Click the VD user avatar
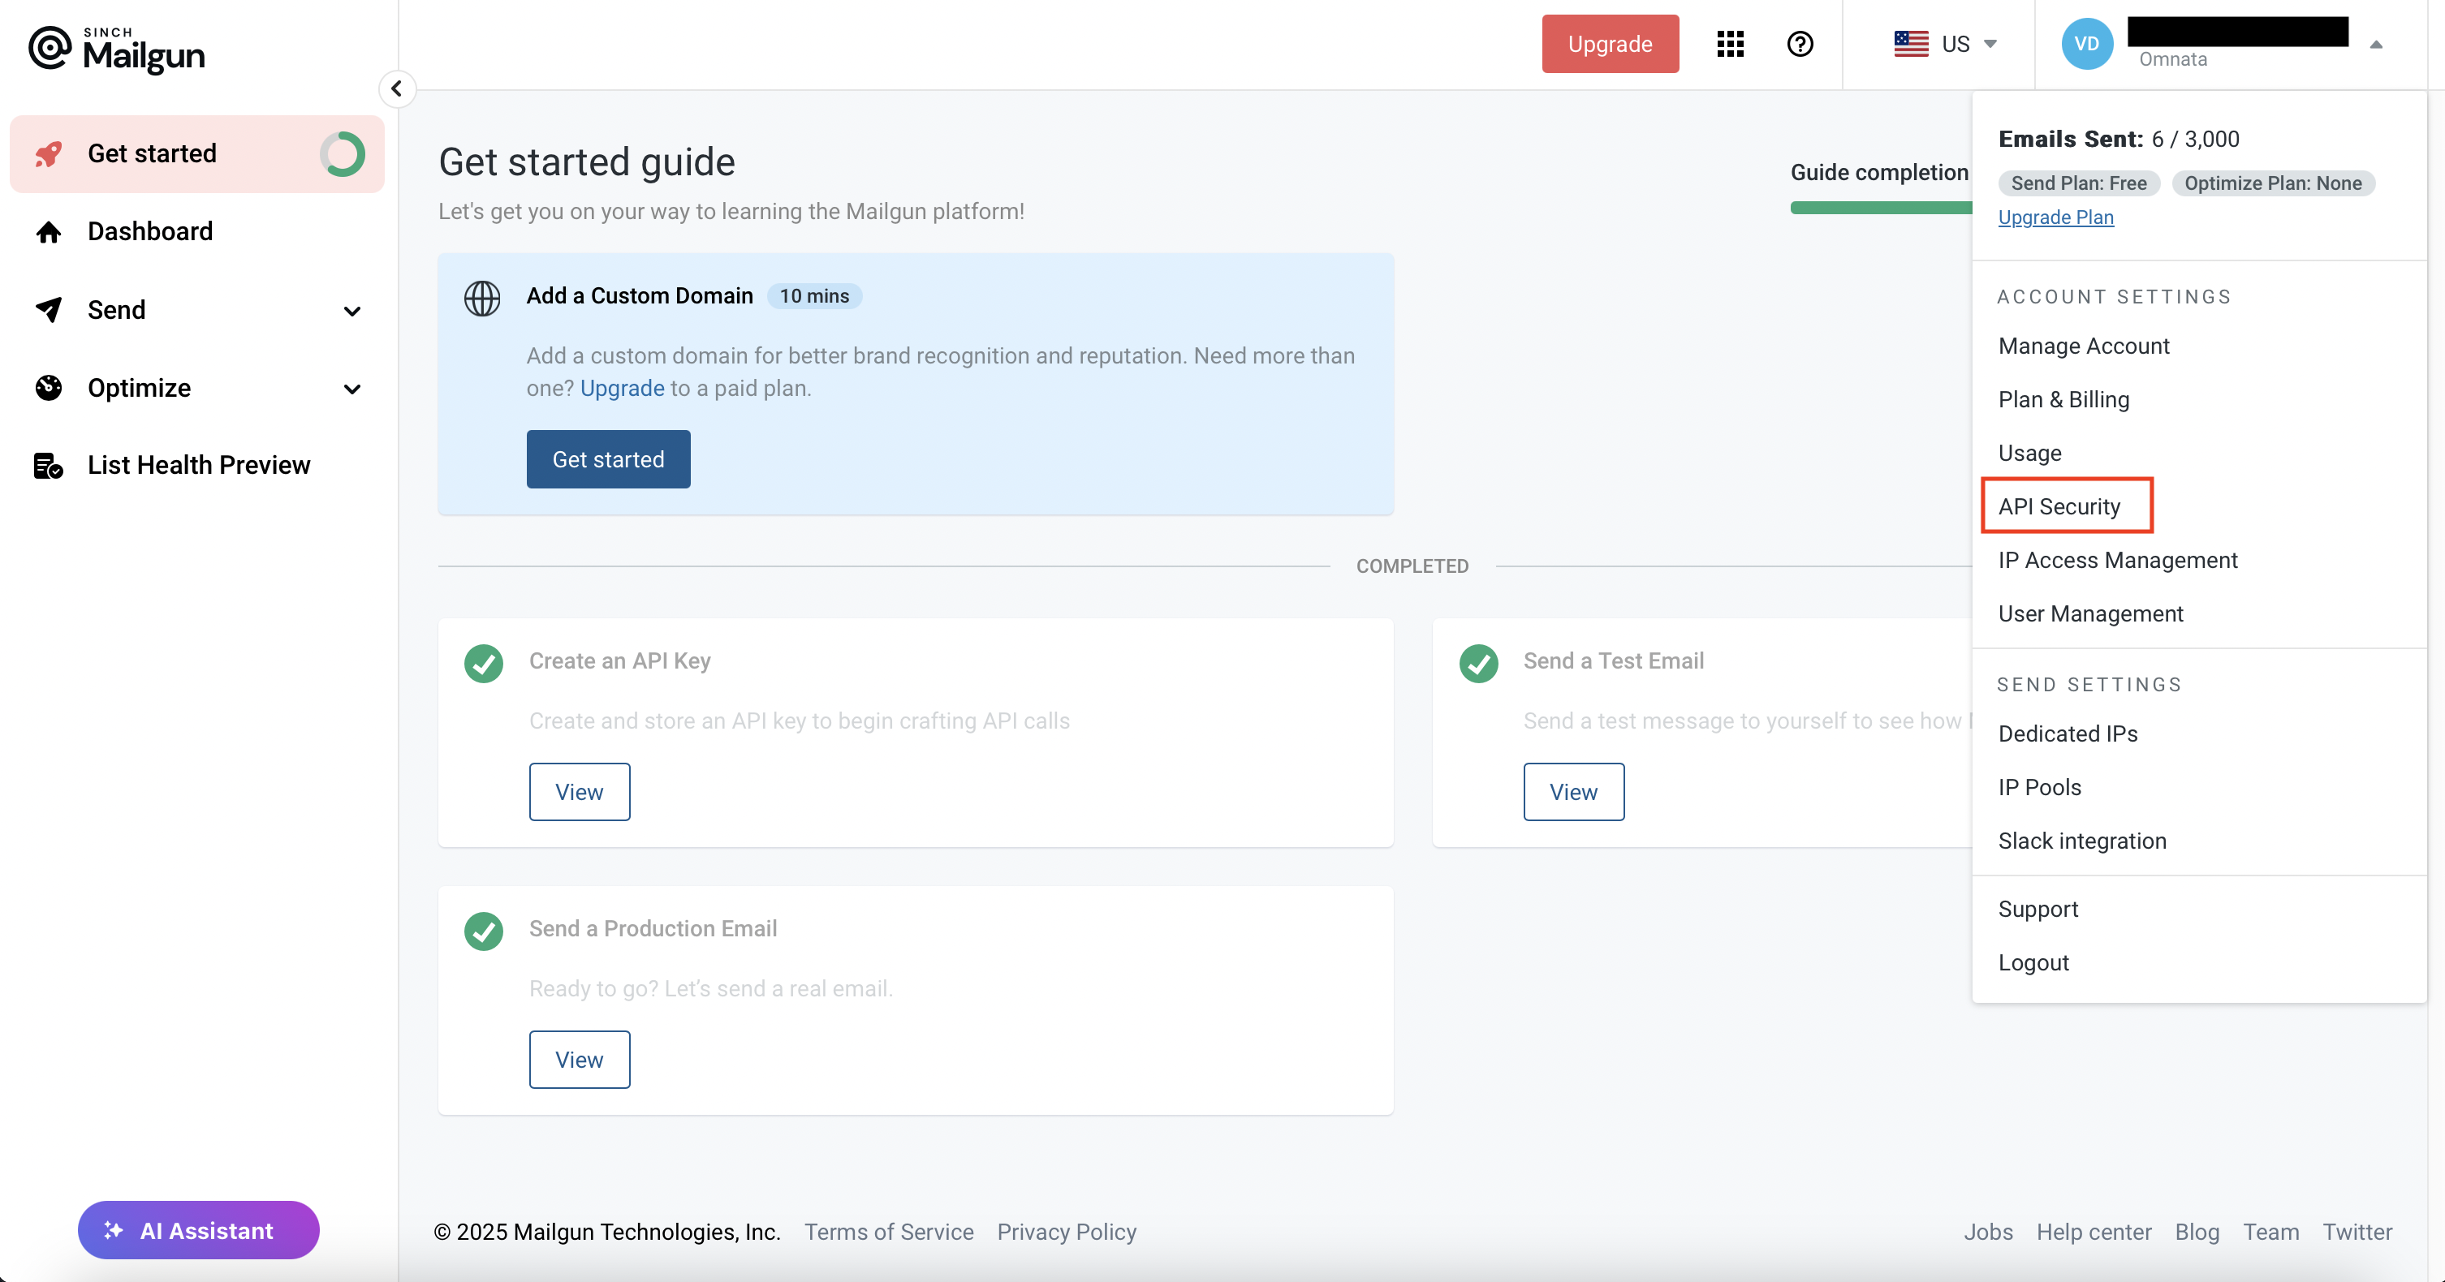Viewport: 2445px width, 1282px height. point(2086,44)
